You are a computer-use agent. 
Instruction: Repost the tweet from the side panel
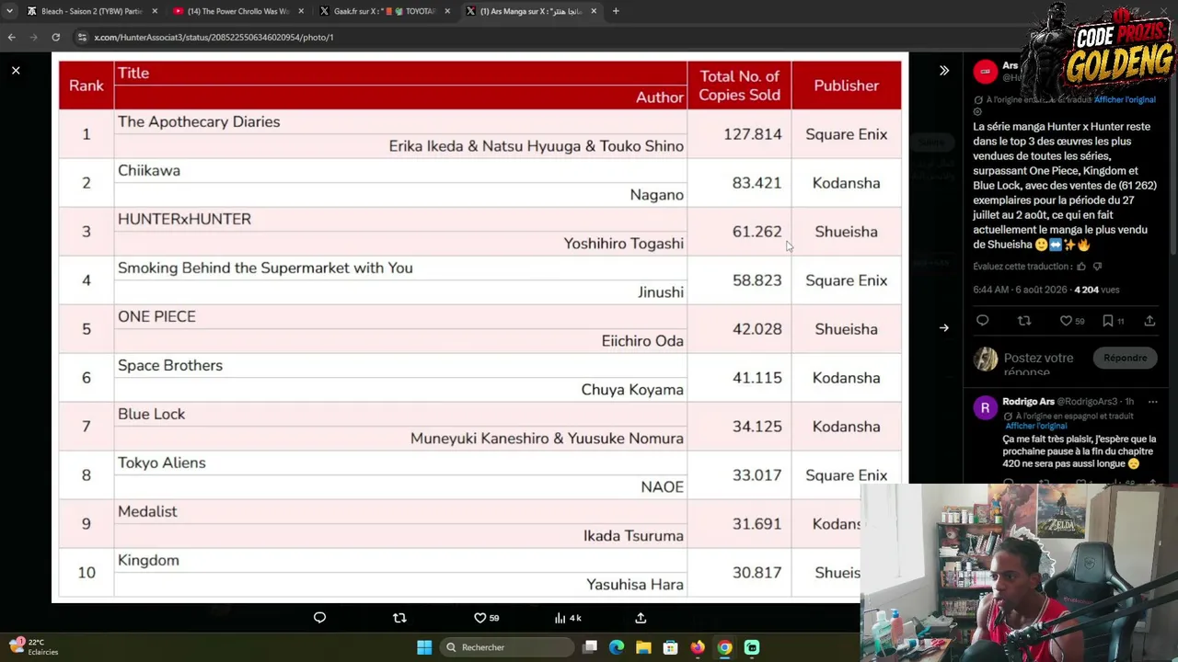(x=1024, y=321)
